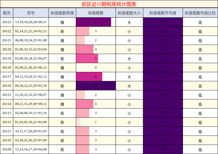
Task: Select the 和值尾数均值比较 column header
Action: tap(200, 13)
